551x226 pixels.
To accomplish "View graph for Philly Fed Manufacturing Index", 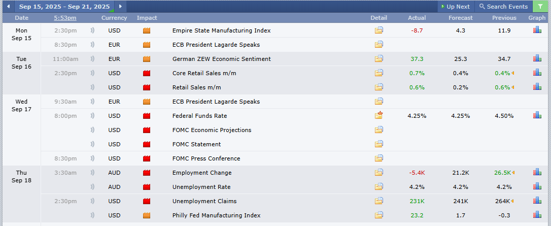I will point(537,215).
